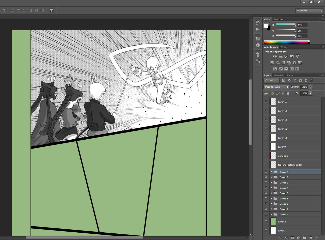Click the create new layer icon
This screenshot has height=240, width=325.
pos(311,238)
